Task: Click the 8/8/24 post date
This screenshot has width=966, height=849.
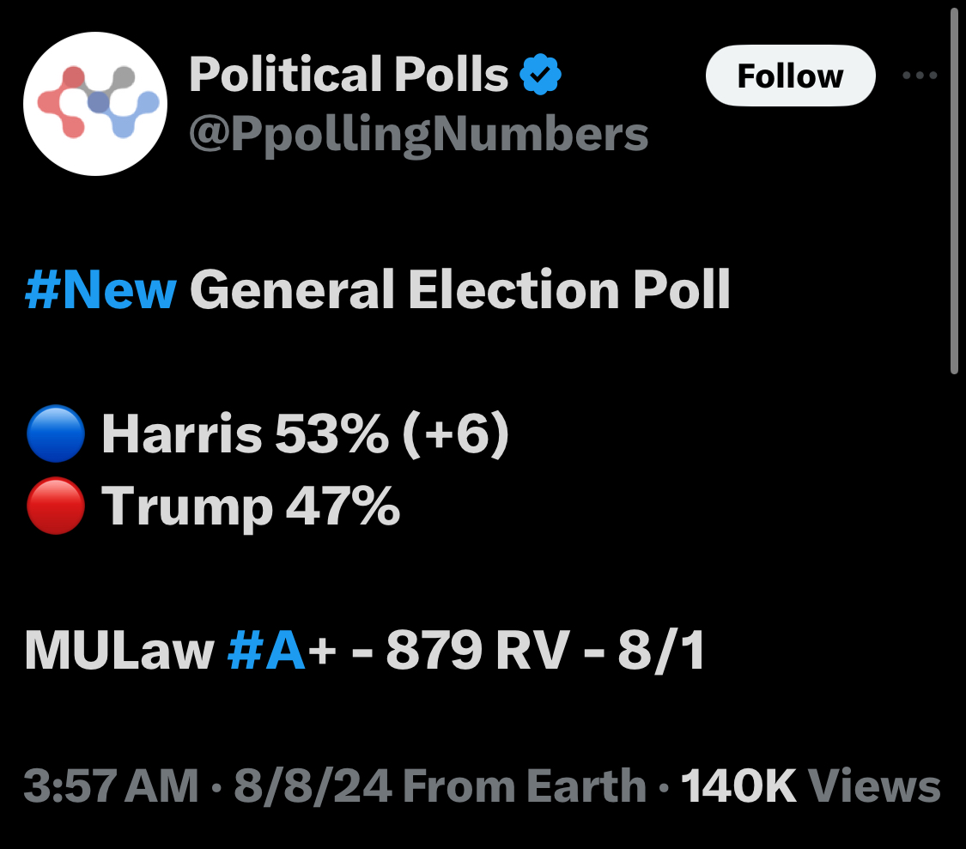Action: 313,786
